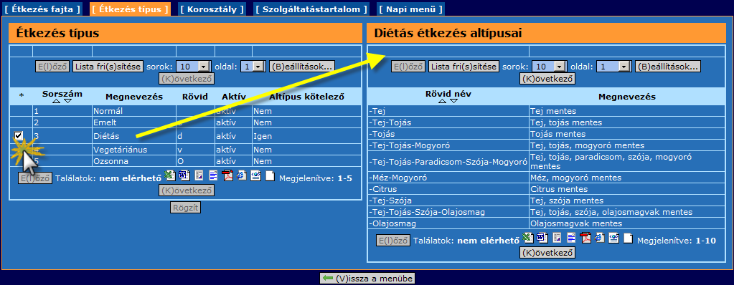Open the Napi menü tab

(410, 9)
